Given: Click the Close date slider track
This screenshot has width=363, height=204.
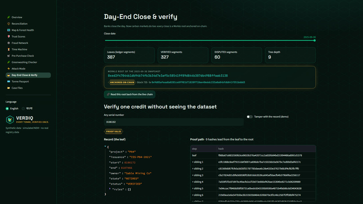Looking at the screenshot, I should coord(210,41).
